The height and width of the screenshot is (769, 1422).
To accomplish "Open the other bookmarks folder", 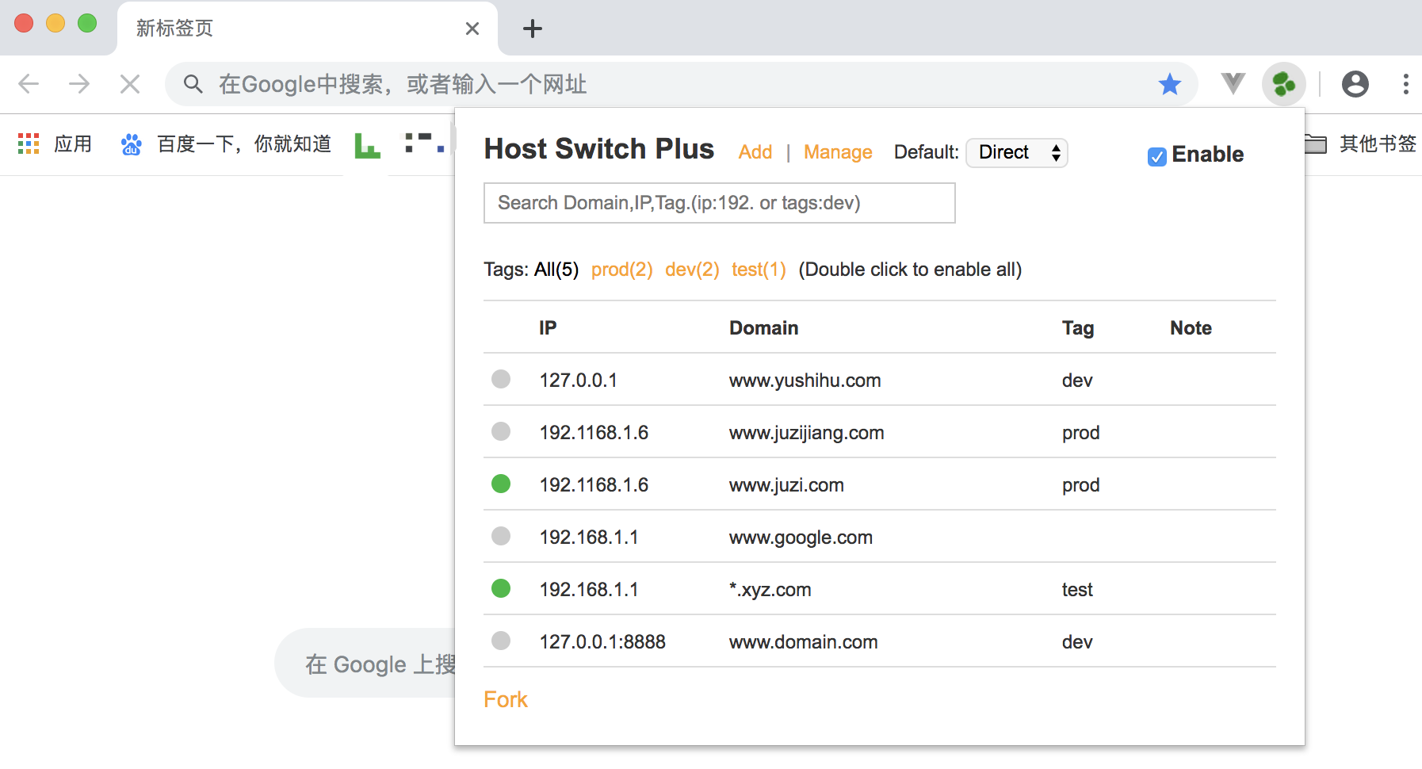I will (1360, 144).
